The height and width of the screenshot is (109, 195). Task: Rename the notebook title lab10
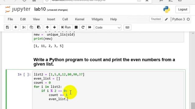pos(40,9)
